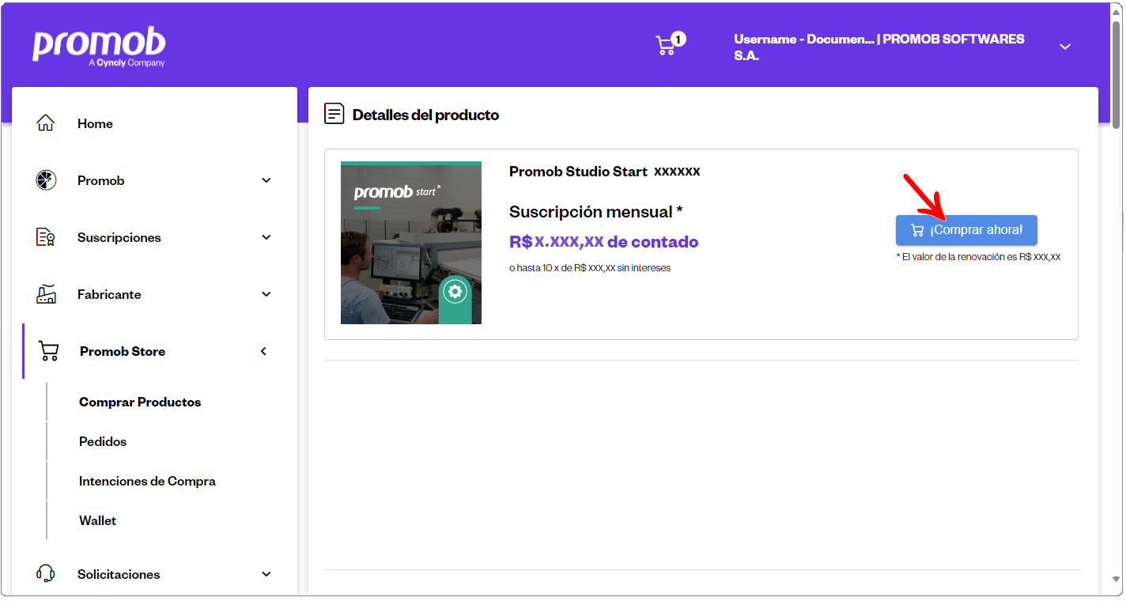
Task: Collapse the Promob Store menu chevron
Action: click(x=264, y=351)
